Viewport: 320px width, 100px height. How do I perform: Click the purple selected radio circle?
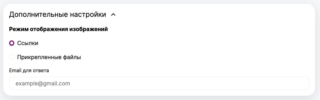pos(12,43)
